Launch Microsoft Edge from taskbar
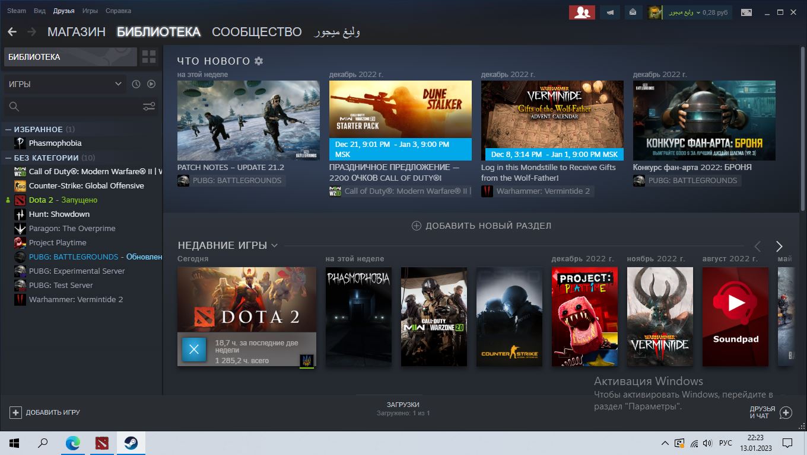 point(72,443)
